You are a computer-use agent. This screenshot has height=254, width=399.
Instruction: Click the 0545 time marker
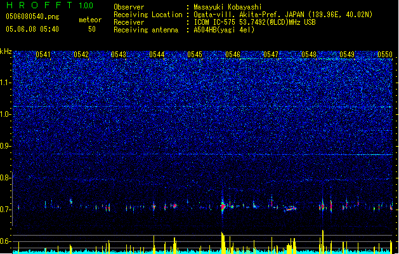195,55
